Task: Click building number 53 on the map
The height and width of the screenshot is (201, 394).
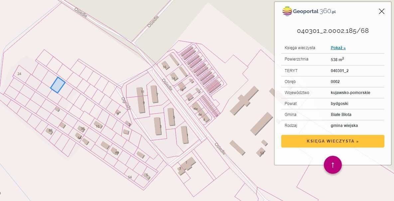Action: pyautogui.click(x=261, y=152)
